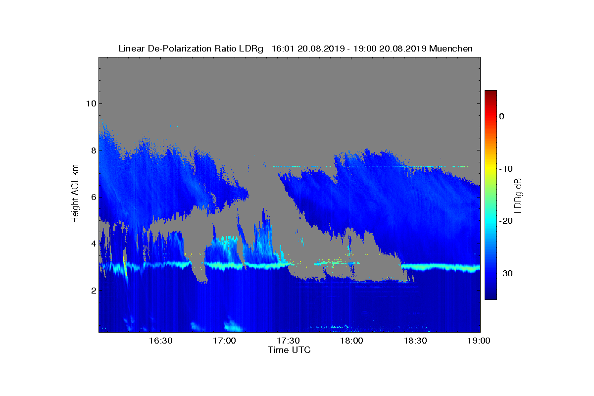Click the '19:00' time axis label

click(x=479, y=341)
